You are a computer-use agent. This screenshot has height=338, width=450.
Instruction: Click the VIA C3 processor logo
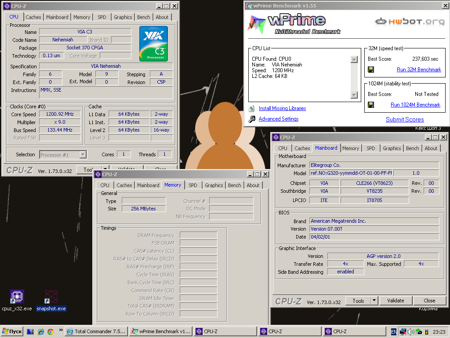point(153,44)
